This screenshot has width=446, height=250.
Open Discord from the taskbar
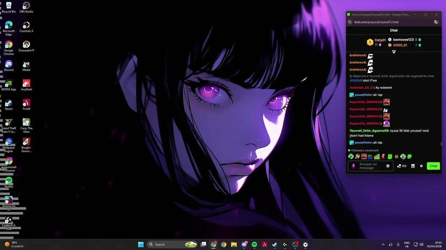244,244
